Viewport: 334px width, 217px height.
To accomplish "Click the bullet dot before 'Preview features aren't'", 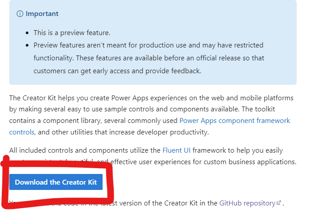I will point(27,45).
